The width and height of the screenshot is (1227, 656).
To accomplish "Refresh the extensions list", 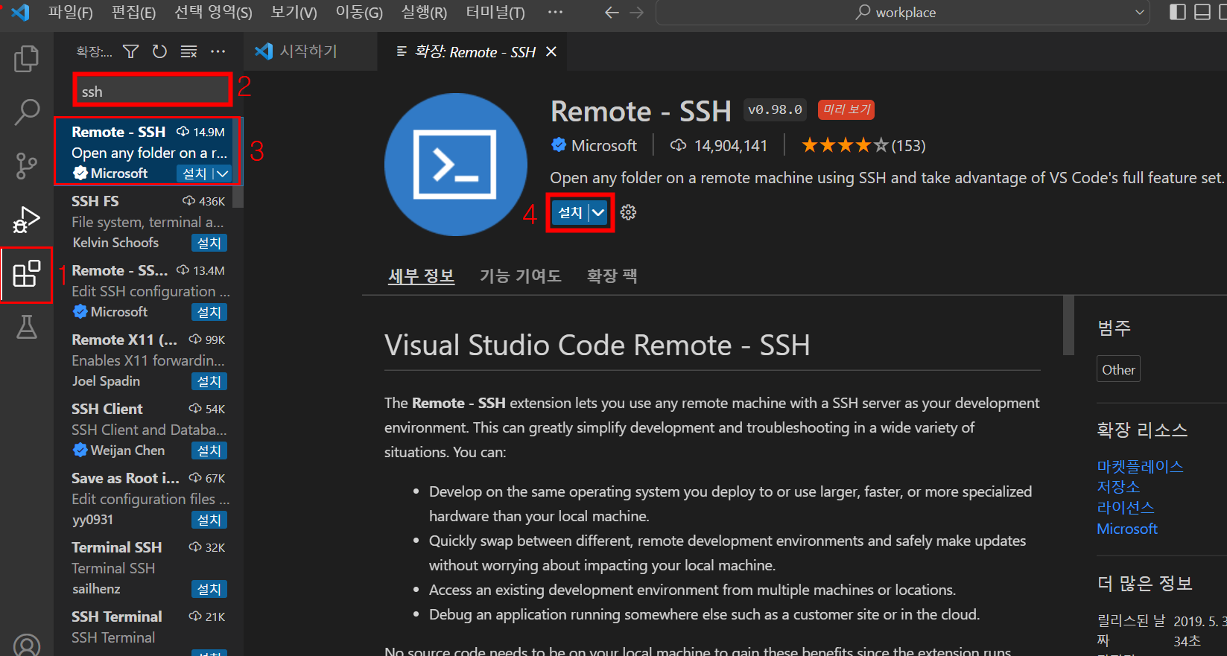I will tap(159, 51).
